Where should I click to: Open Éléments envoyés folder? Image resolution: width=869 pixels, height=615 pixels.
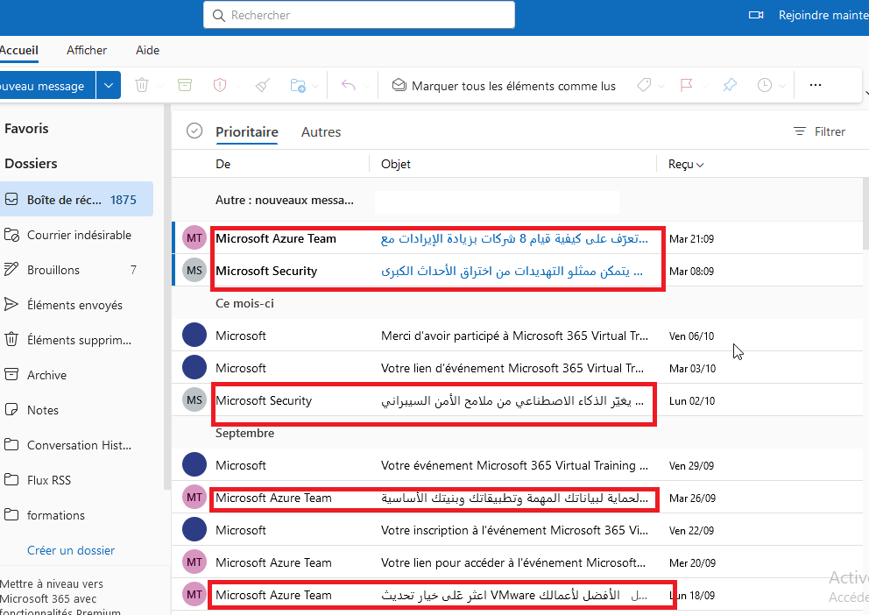[x=76, y=305]
